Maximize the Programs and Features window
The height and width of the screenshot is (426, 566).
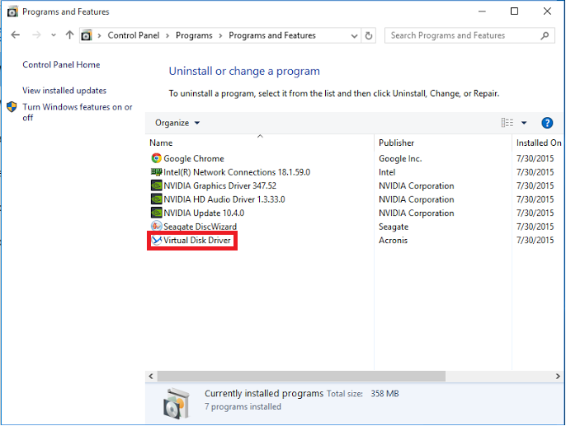(x=514, y=12)
